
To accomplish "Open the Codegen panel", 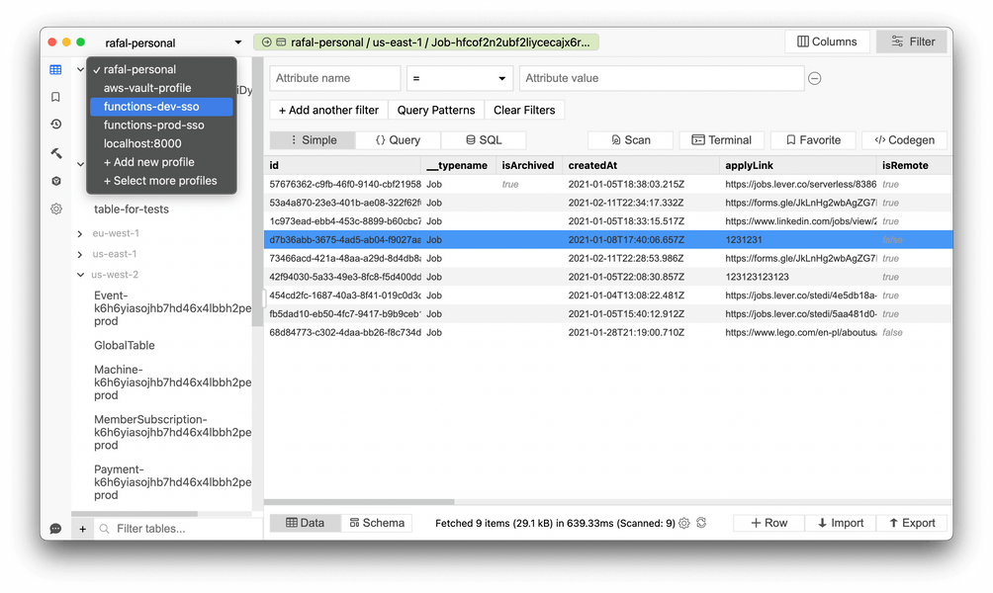I will pyautogui.click(x=904, y=139).
